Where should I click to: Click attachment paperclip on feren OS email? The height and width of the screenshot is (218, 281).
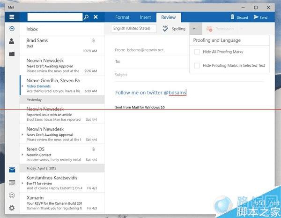[93, 149]
